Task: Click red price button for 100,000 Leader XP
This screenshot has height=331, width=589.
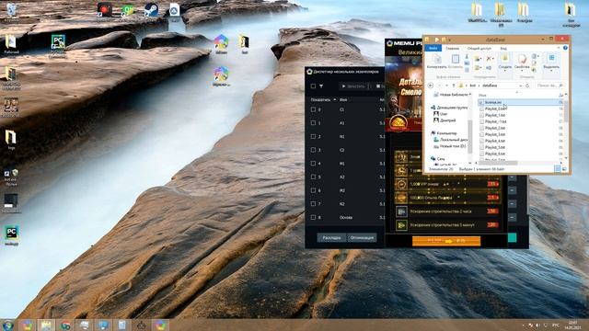Action: [493, 198]
